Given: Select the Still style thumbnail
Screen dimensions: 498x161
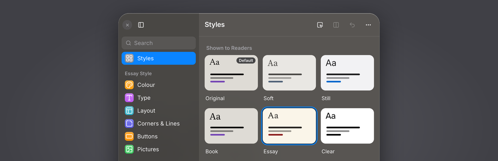Looking at the screenshot, I should (347, 73).
